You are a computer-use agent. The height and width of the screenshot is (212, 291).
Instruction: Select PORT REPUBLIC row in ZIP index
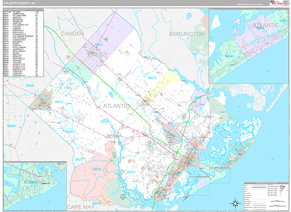pyautogui.click(x=21, y=38)
